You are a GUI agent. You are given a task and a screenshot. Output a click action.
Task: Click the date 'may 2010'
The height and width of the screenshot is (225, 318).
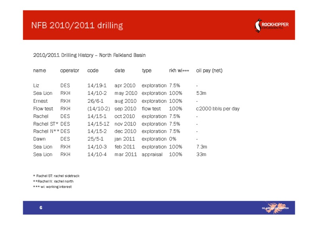pyautogui.click(x=126, y=93)
